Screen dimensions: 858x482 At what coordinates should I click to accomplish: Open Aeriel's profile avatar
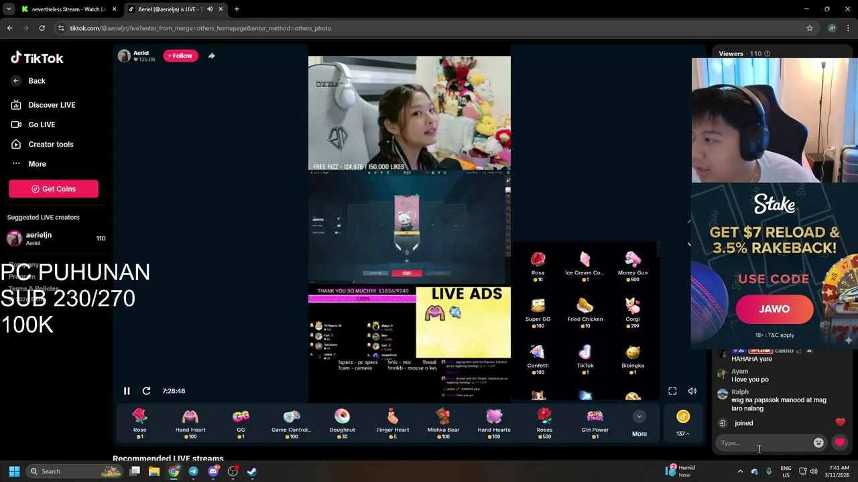[124, 56]
